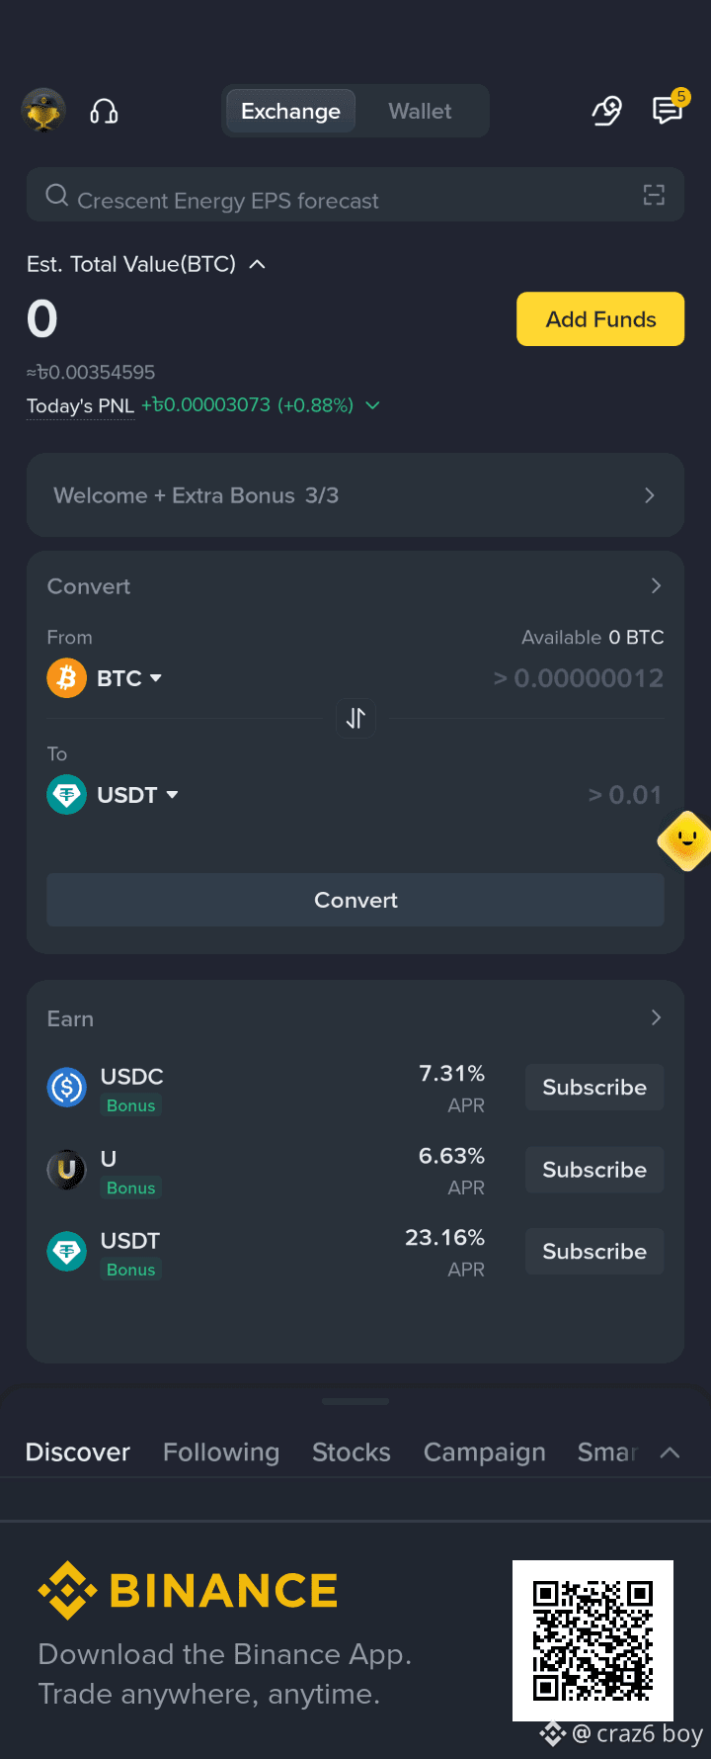Tap the QR scan icon in search bar

click(654, 195)
